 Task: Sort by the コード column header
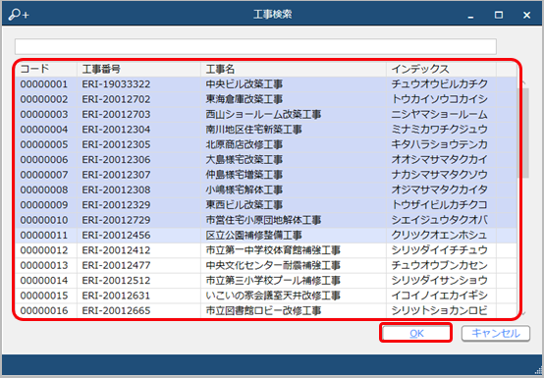point(46,69)
